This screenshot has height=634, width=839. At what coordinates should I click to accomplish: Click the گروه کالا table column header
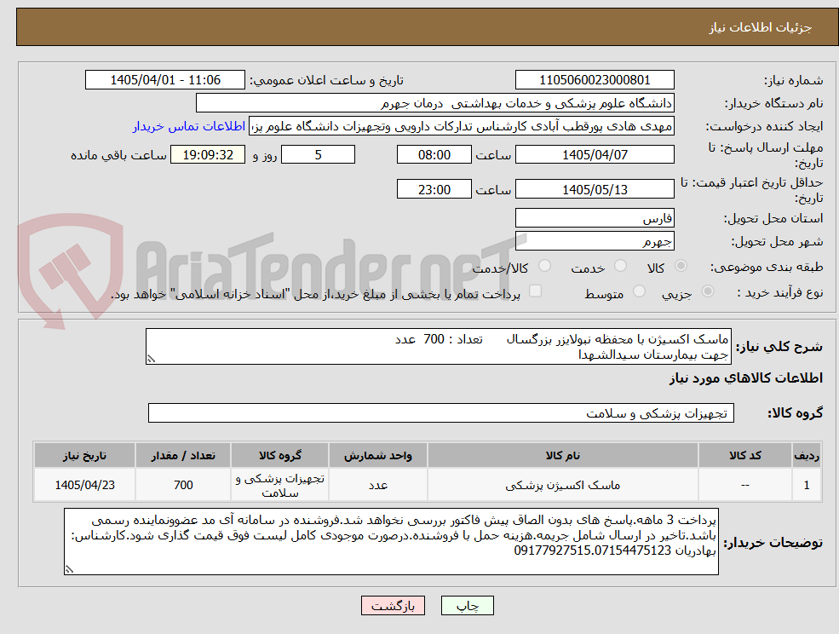point(280,455)
